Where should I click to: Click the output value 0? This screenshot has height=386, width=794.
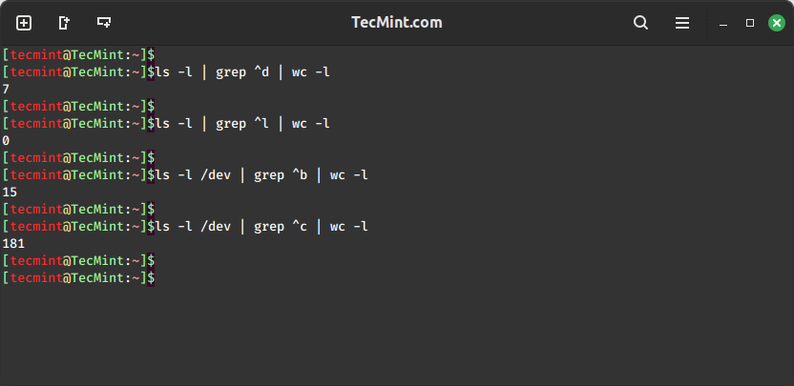[6, 141]
